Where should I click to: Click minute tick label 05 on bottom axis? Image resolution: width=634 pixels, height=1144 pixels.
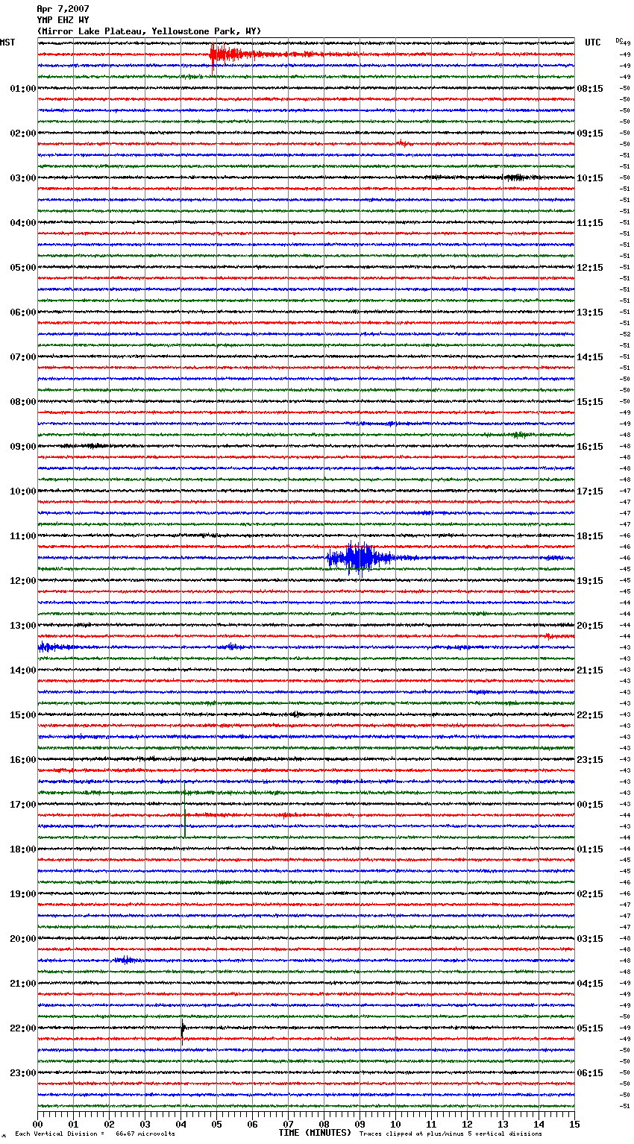[216, 1124]
